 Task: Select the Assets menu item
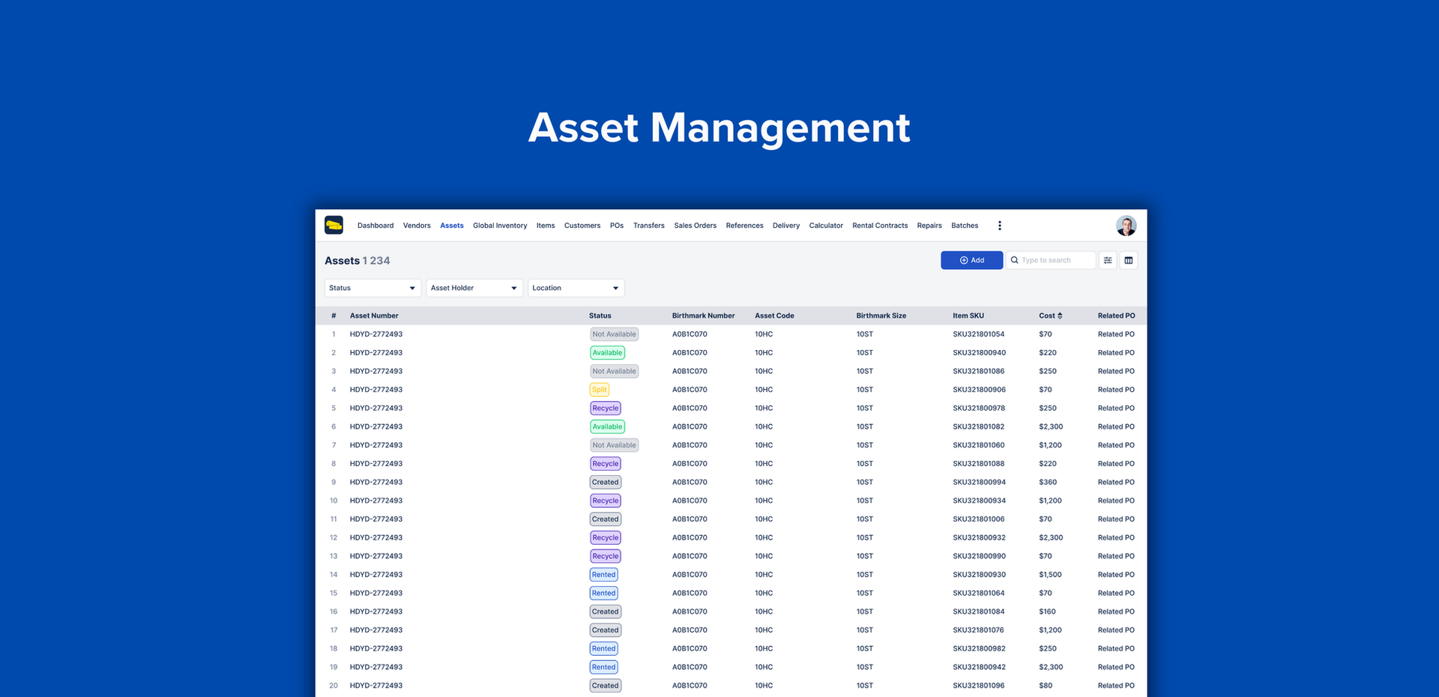tap(452, 226)
